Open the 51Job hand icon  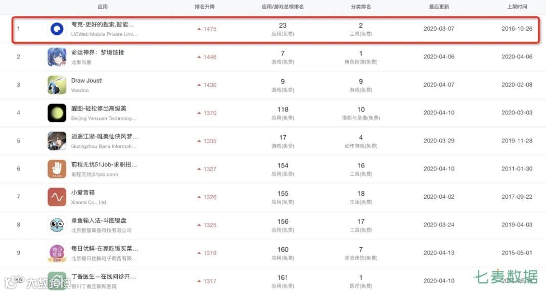click(57, 169)
